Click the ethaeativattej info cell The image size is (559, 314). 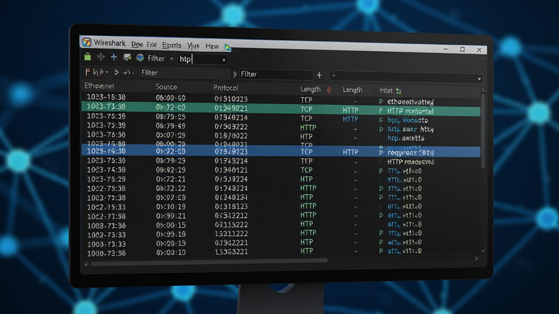pyautogui.click(x=411, y=102)
